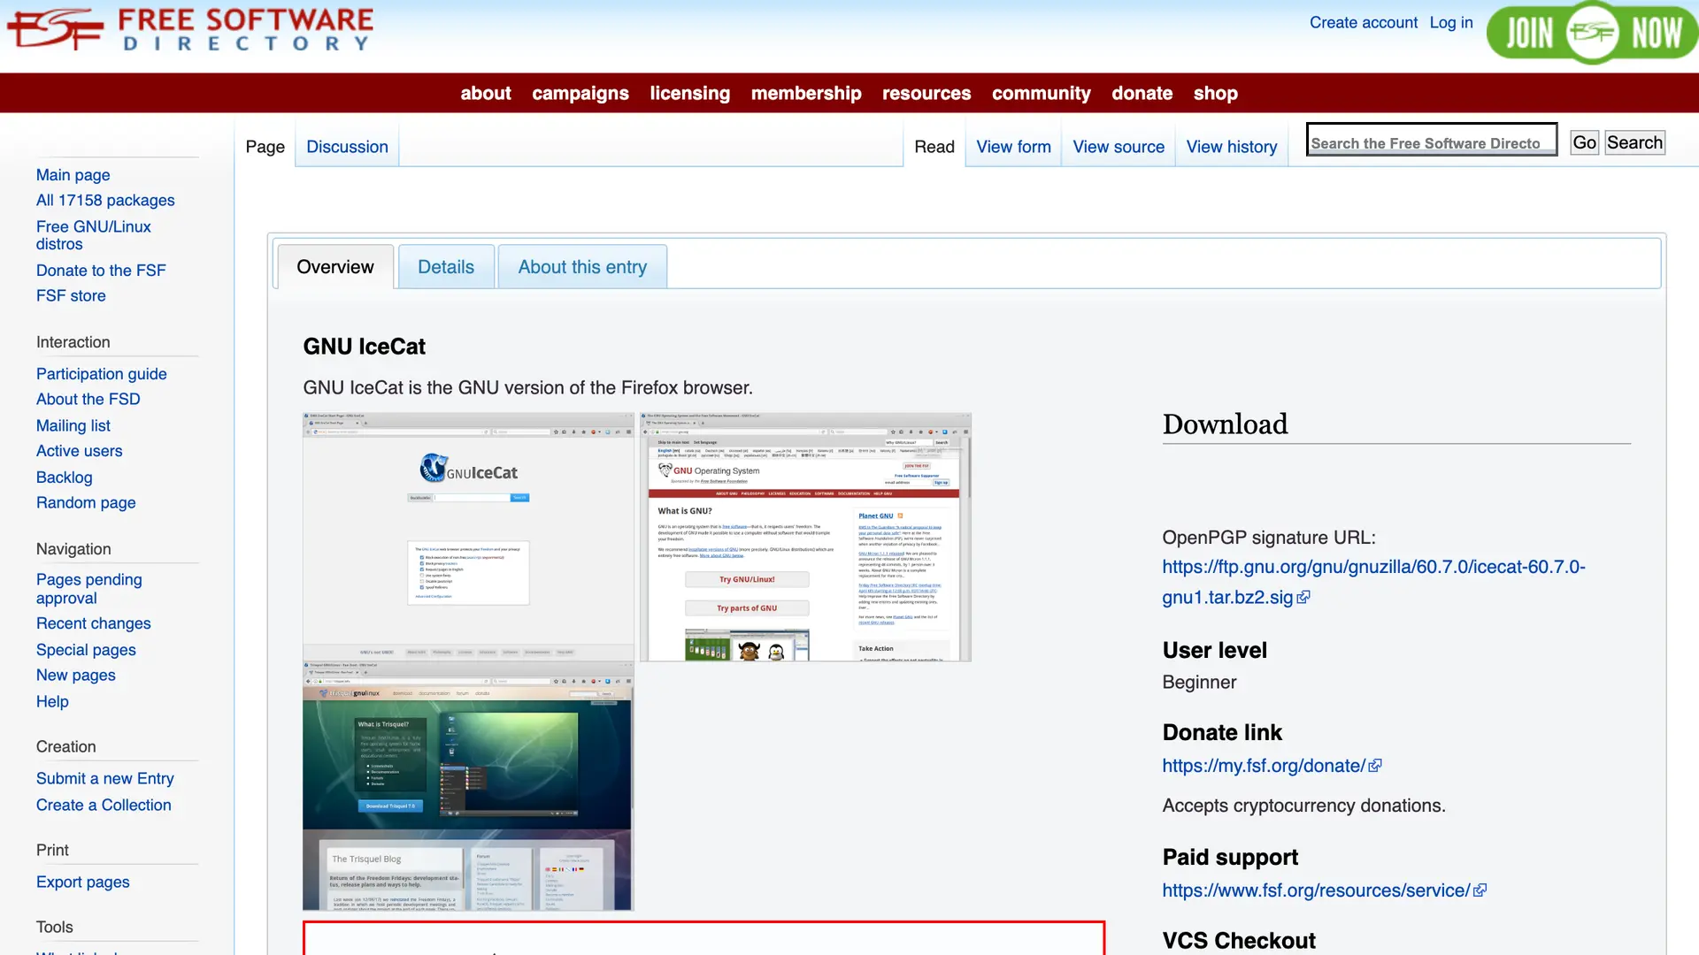Open the View history tab
This screenshot has width=1699, height=955.
click(1231, 147)
